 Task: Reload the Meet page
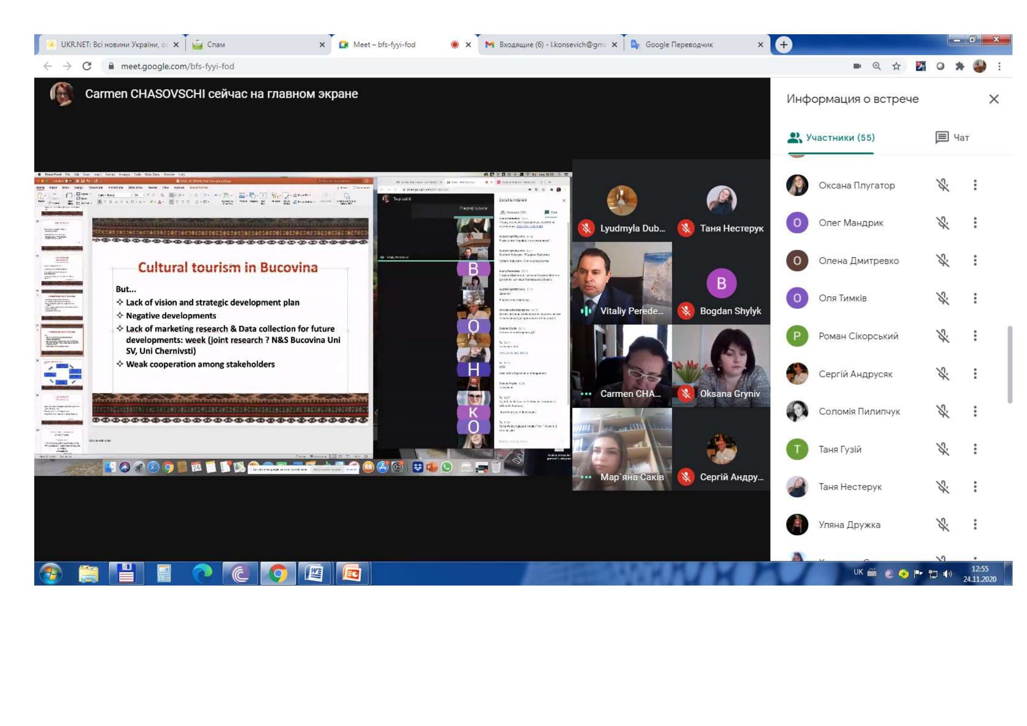coord(87,66)
